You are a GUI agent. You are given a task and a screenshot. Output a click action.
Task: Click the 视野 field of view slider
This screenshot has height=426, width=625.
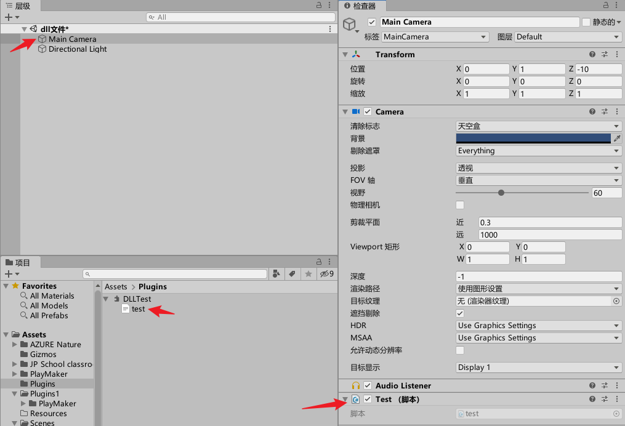tap(522, 193)
